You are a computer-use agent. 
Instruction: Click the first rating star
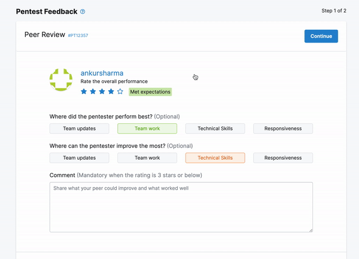(x=84, y=92)
